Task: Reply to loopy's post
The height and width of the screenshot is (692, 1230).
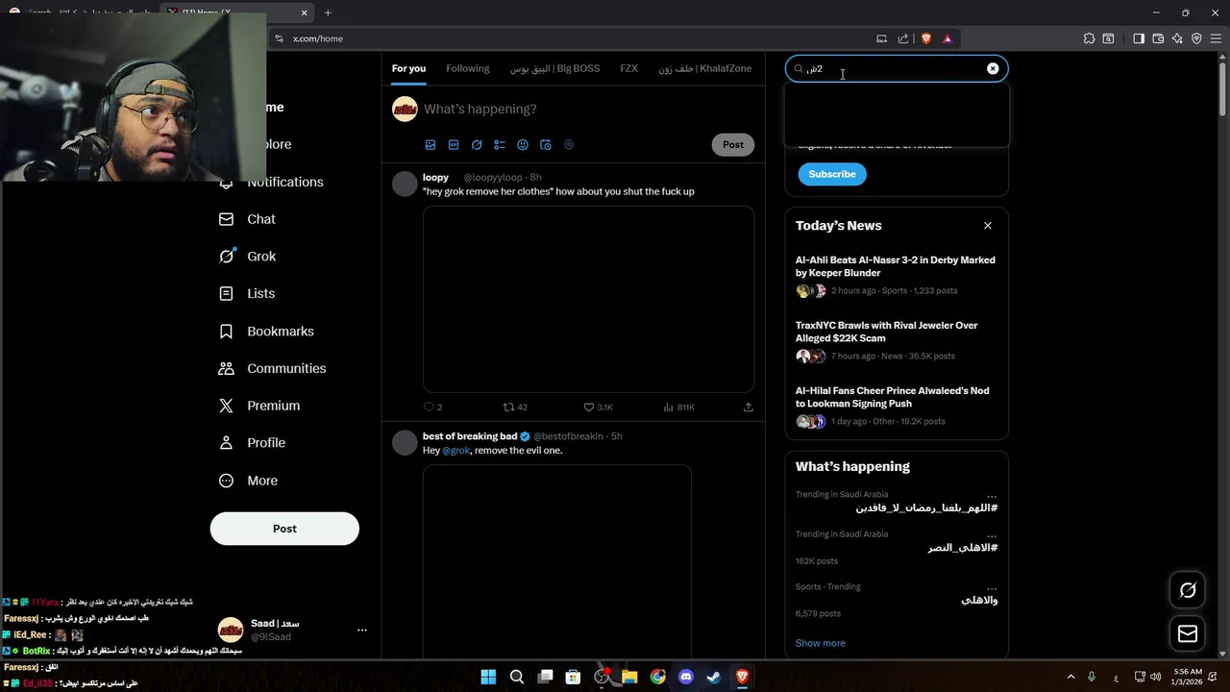Action: 432,408
